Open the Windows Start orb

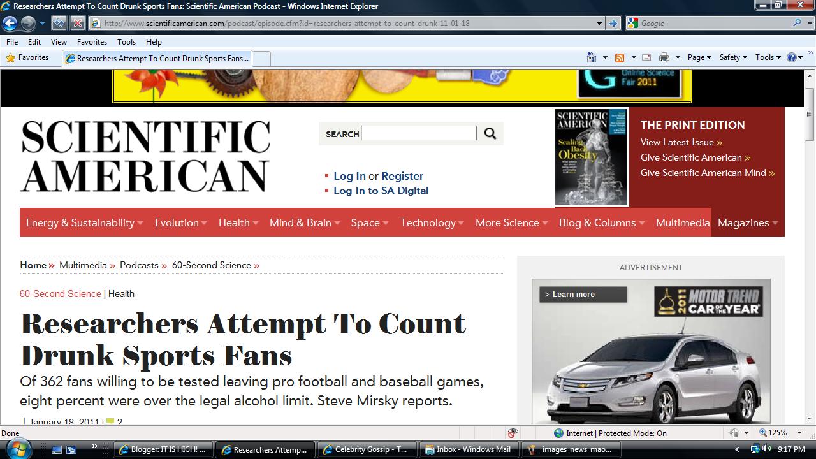click(x=18, y=449)
